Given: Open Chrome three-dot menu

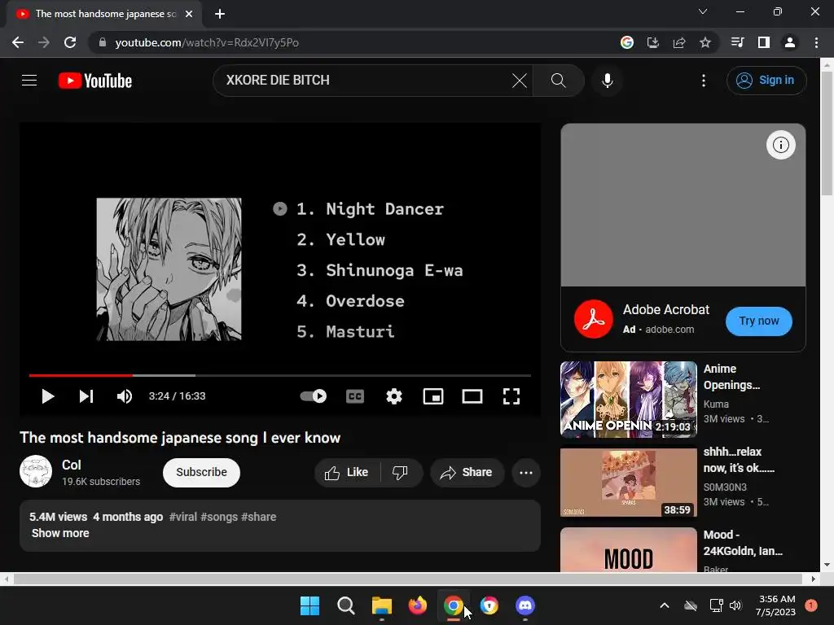Looking at the screenshot, I should click(816, 42).
